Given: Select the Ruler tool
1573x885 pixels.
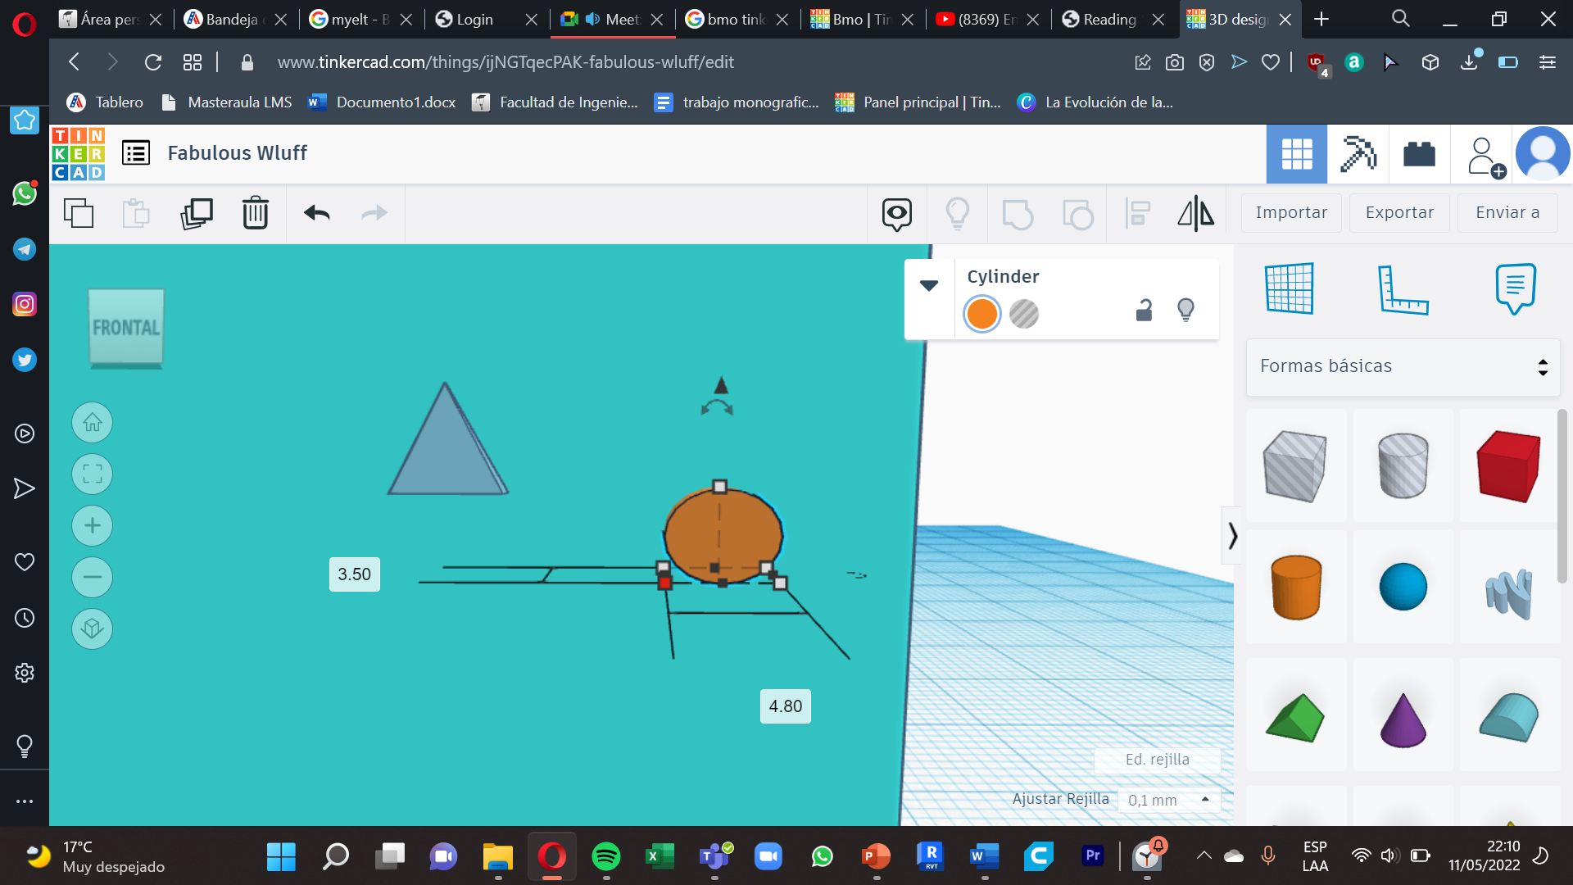Looking at the screenshot, I should 1403,290.
